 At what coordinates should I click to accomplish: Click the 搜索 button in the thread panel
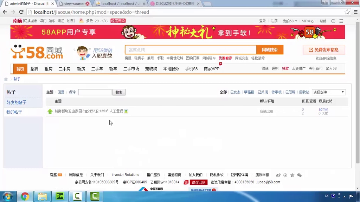(119, 92)
